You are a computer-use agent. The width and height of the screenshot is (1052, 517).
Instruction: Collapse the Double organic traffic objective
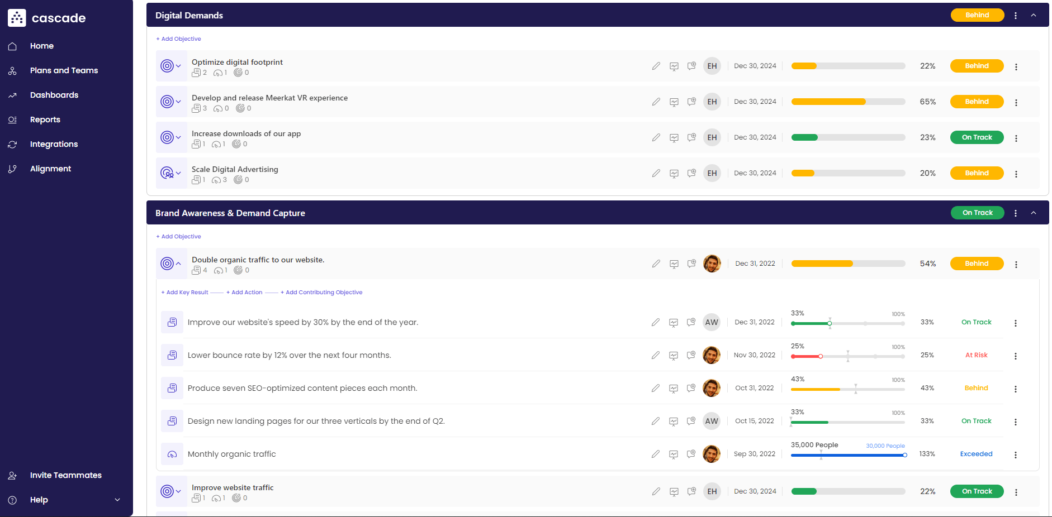pyautogui.click(x=179, y=263)
